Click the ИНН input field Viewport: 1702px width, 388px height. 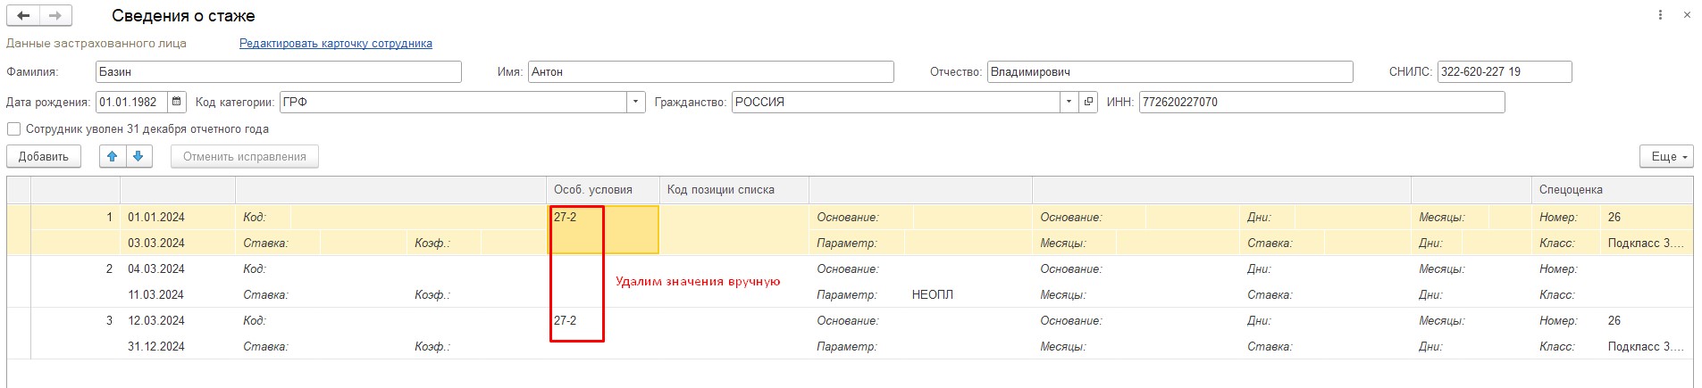tap(1321, 102)
